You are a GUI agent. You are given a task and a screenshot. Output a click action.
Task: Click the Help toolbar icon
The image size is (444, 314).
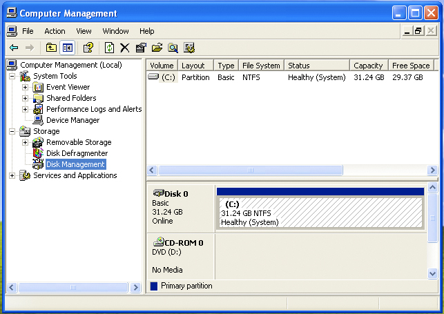(x=88, y=48)
